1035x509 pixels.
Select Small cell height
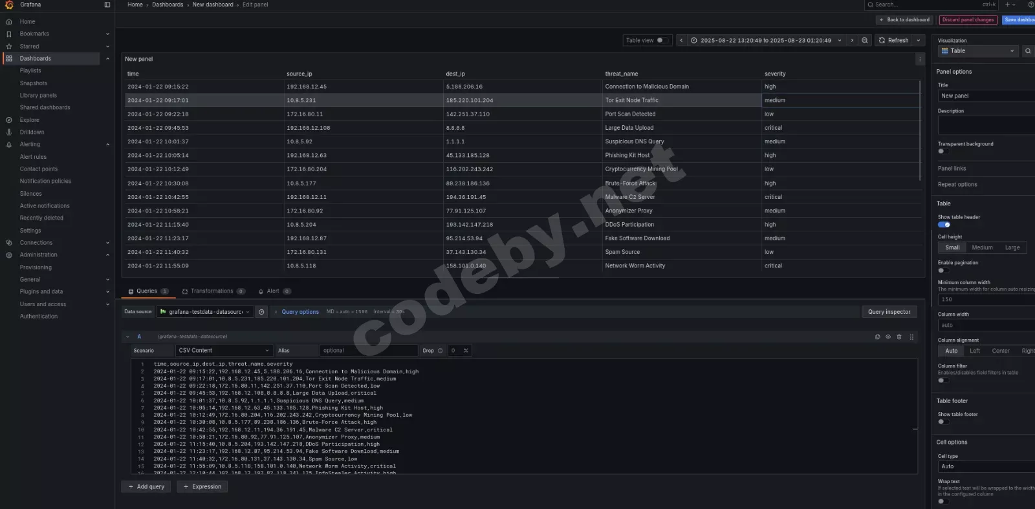click(x=952, y=247)
